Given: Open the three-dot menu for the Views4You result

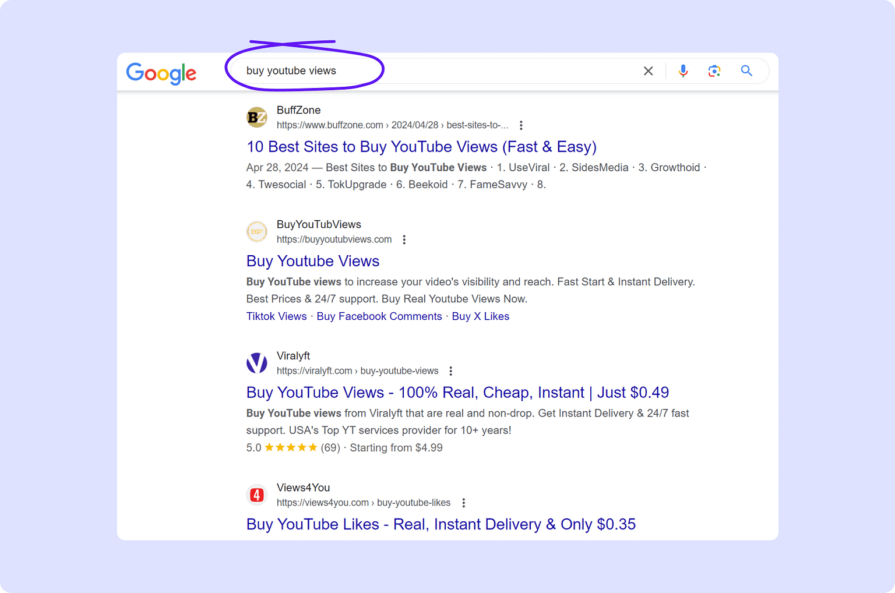Looking at the screenshot, I should coord(464,502).
